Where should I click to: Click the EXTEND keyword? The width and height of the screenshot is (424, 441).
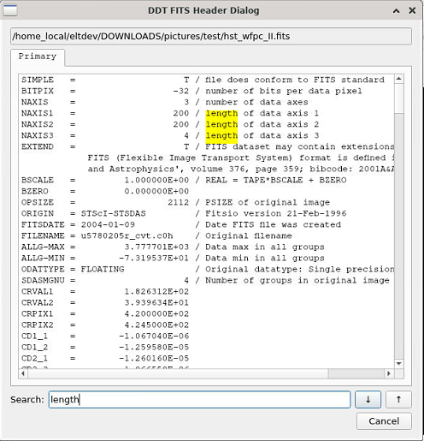coord(38,146)
